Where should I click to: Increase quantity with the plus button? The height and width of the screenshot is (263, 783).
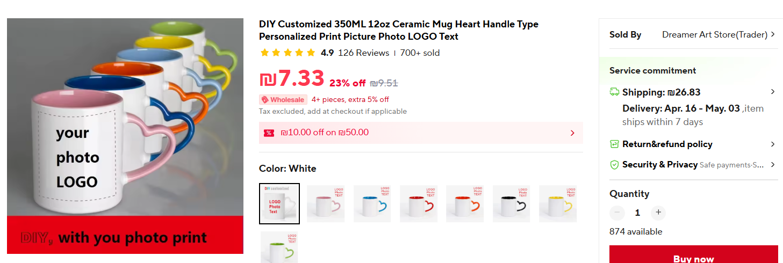pyautogui.click(x=658, y=213)
